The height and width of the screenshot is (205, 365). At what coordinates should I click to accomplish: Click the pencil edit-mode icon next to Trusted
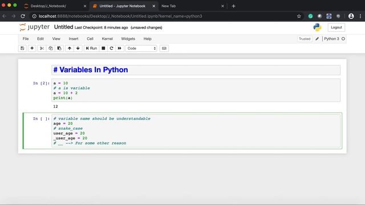click(317, 39)
